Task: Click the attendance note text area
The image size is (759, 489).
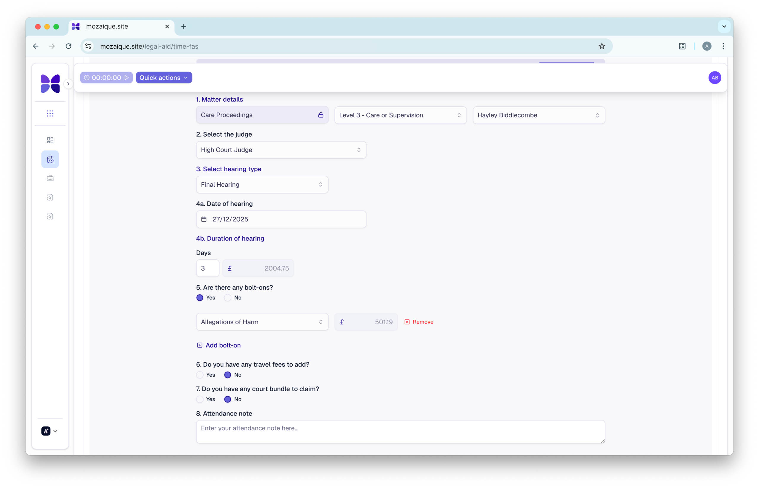Action: pos(400,432)
